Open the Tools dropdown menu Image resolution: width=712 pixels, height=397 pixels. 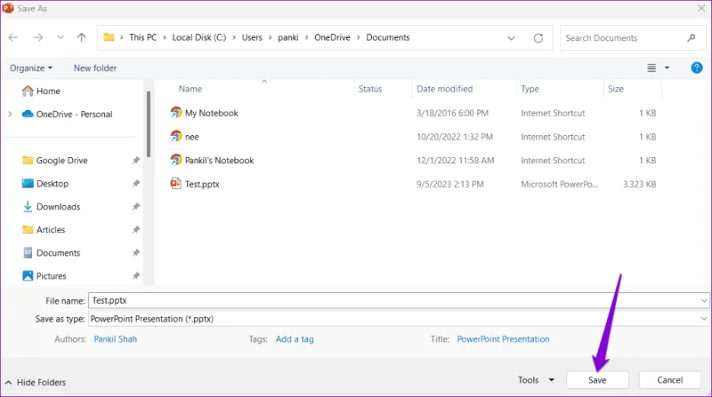point(536,380)
